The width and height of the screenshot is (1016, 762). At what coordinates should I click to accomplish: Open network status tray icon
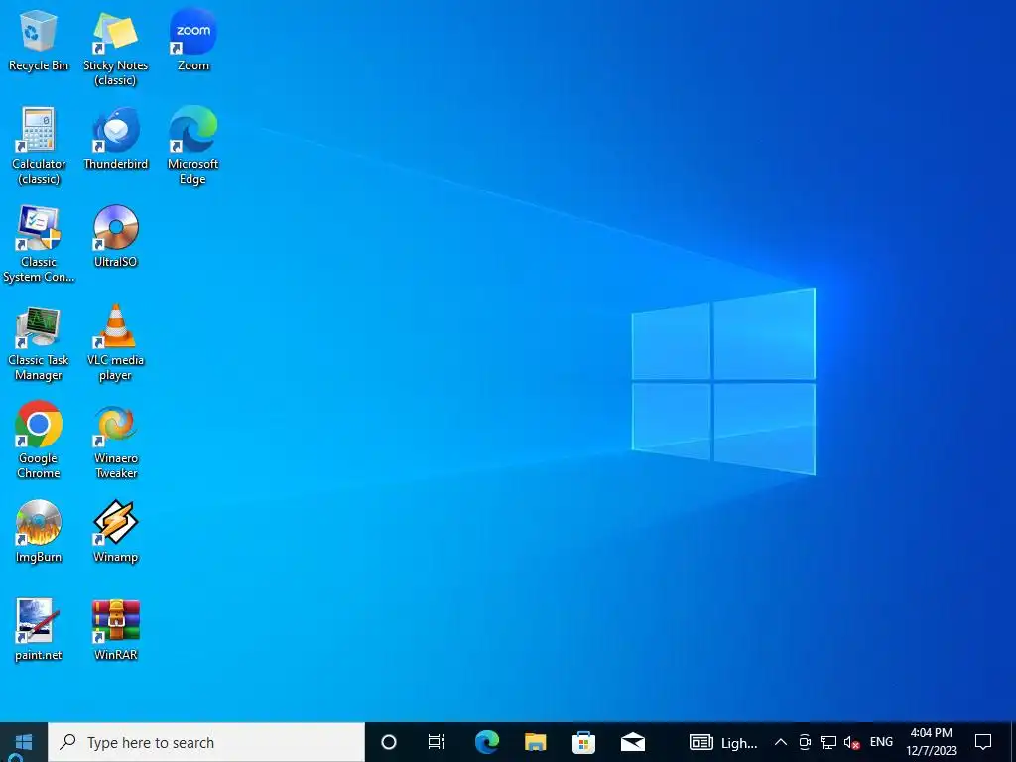(828, 742)
